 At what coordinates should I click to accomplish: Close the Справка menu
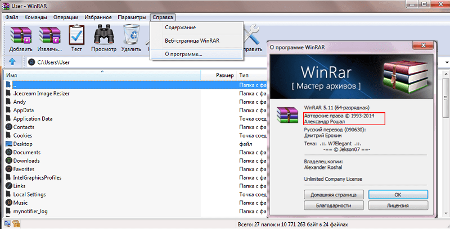[163, 17]
